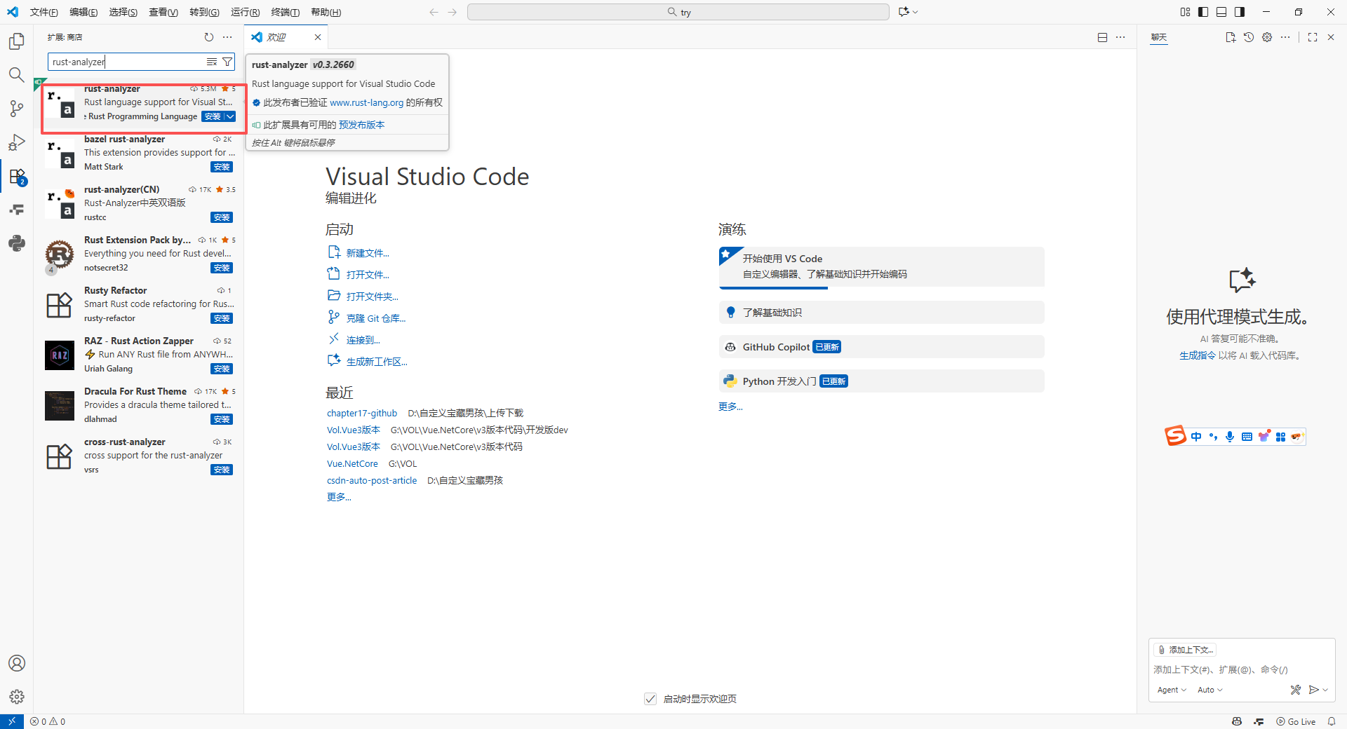Open the 选择(S) menu

tap(123, 12)
